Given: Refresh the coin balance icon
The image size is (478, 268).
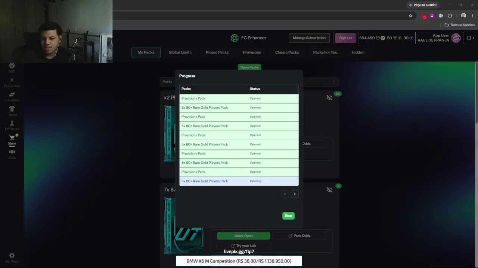Looking at the screenshot, I should tap(383, 38).
